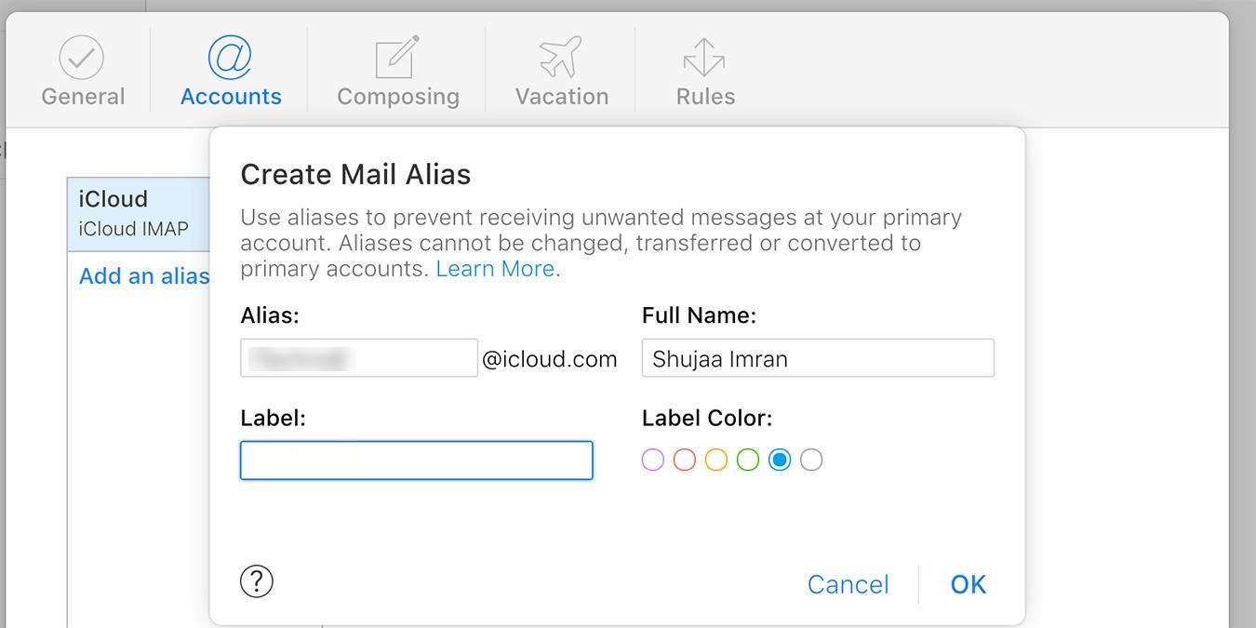Select the Rules arrows icon

[704, 54]
